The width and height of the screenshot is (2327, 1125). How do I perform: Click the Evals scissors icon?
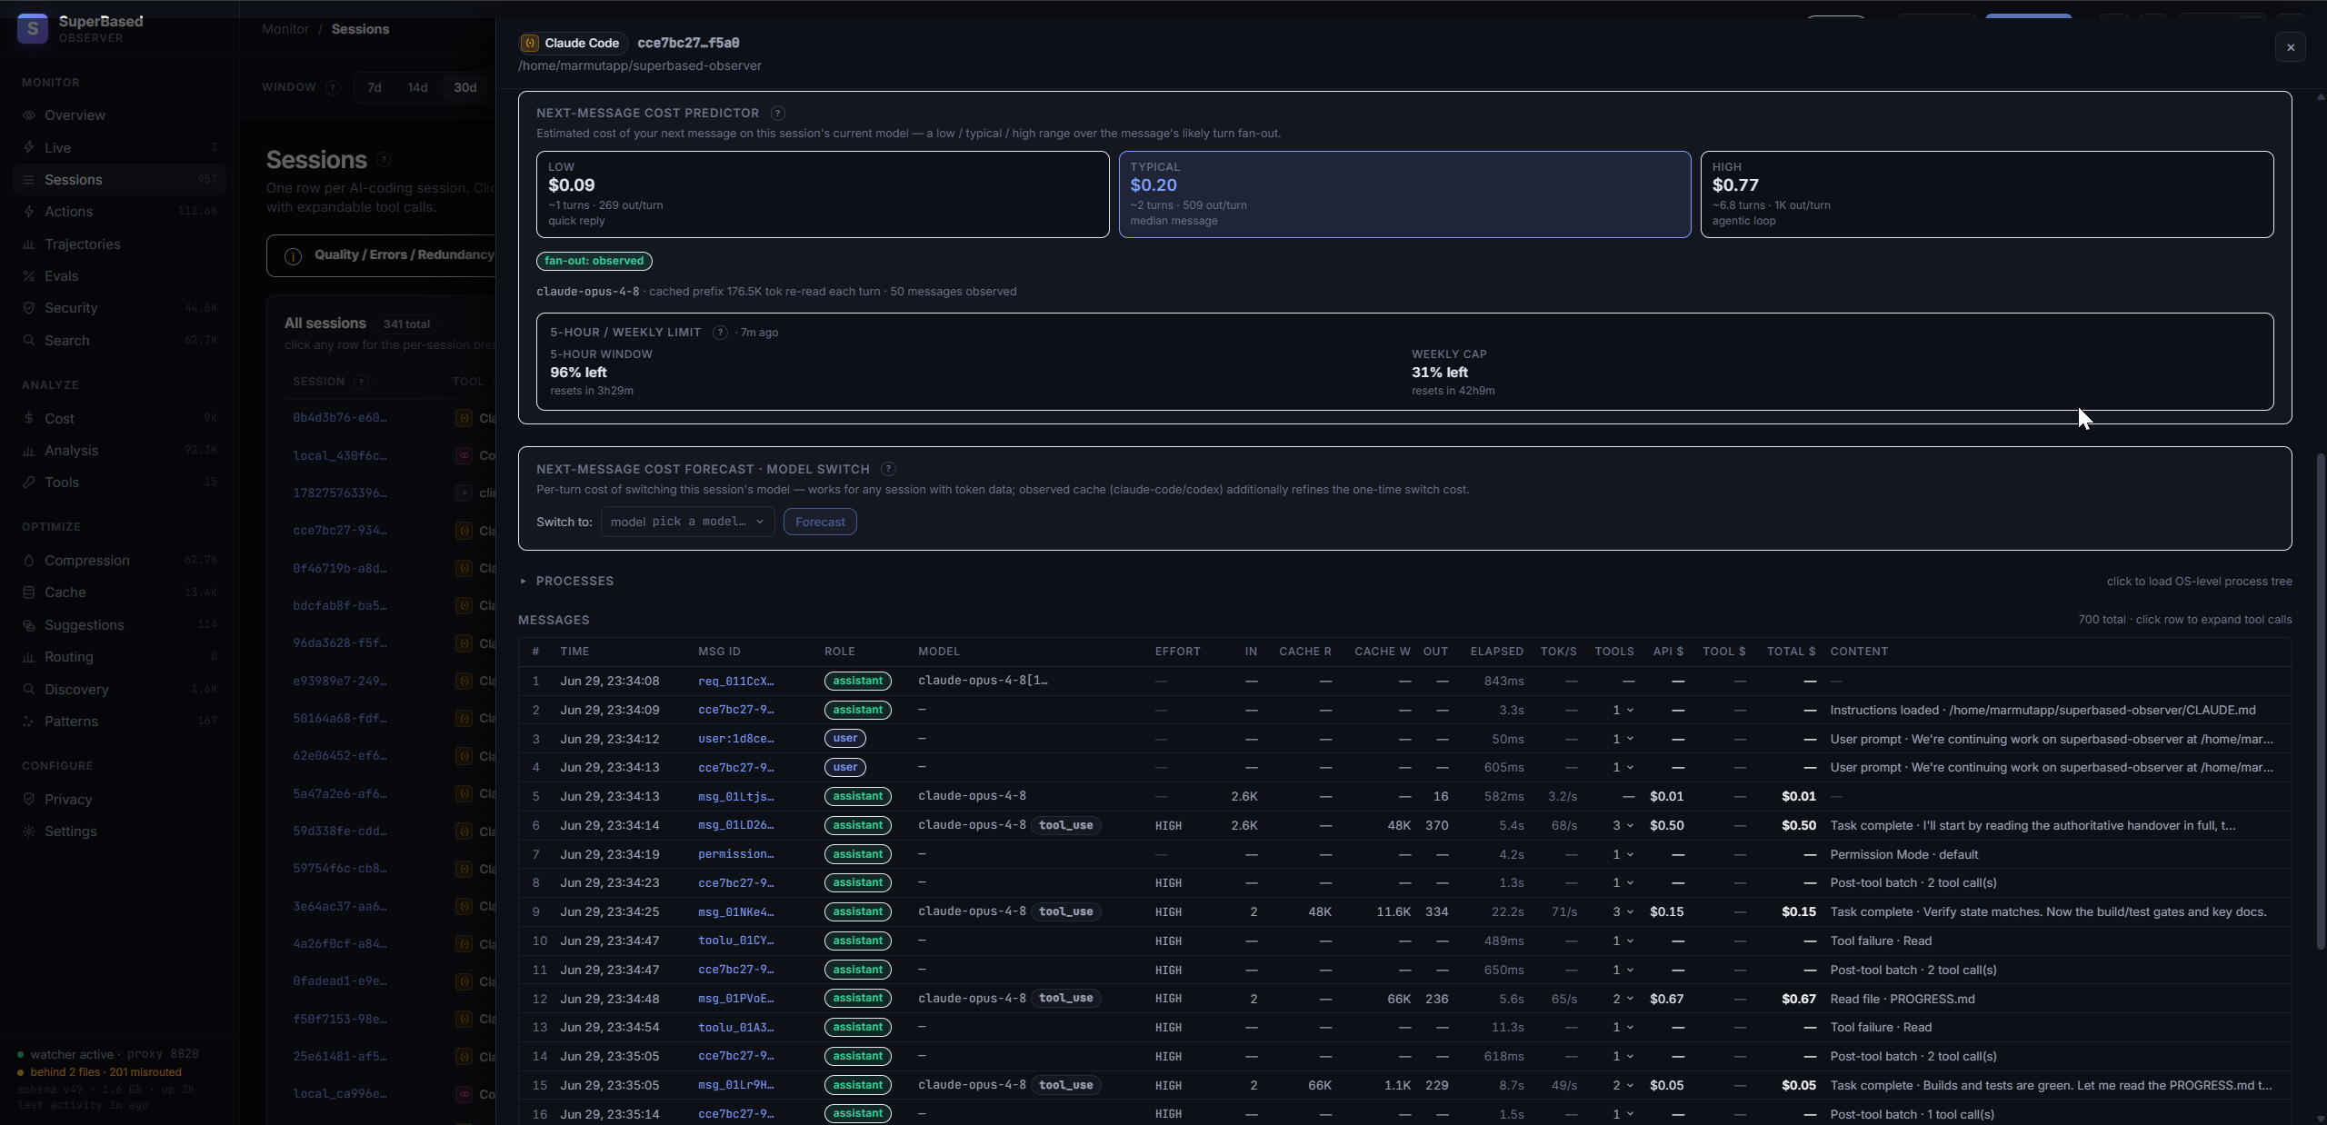tap(29, 276)
